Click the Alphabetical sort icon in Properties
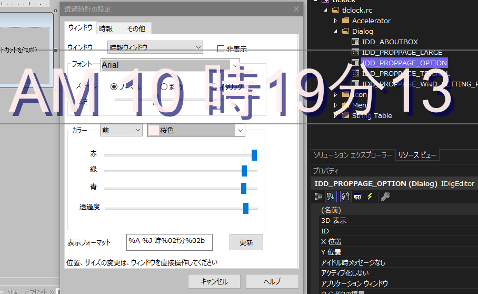478x294 pixels. pos(331,197)
